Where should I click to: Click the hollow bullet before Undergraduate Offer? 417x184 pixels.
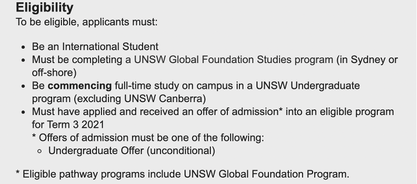40,151
